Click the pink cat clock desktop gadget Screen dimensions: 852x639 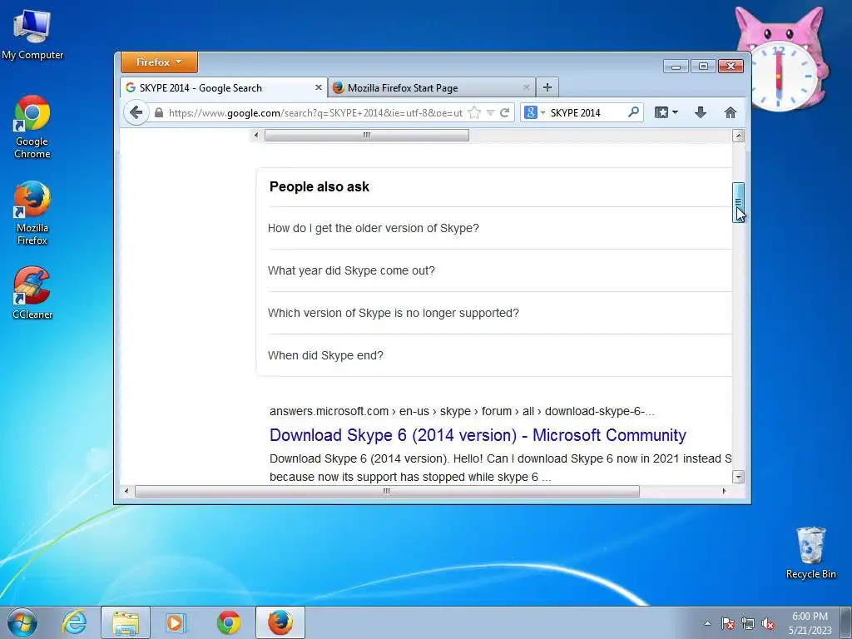[x=780, y=59]
